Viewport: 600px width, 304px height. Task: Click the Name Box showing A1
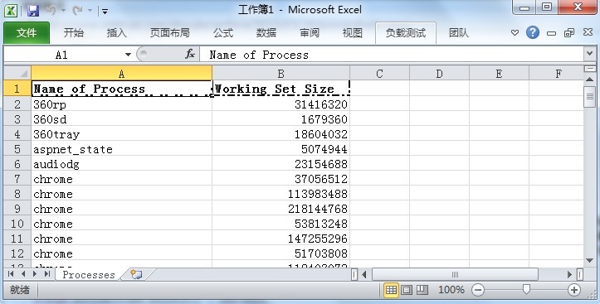[x=63, y=55]
